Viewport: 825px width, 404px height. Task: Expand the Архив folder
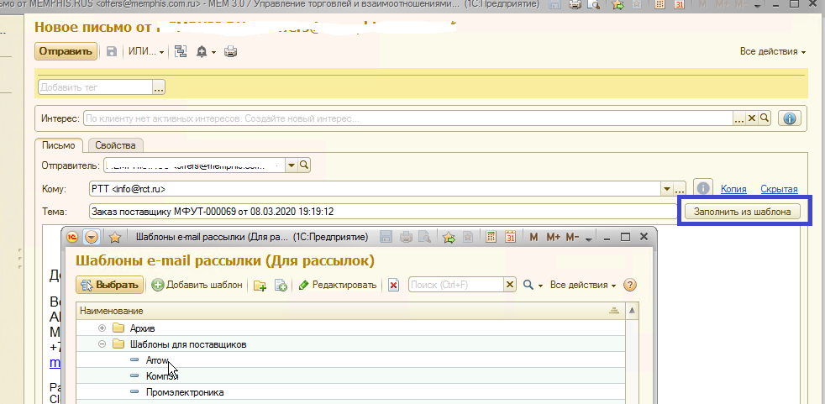tap(102, 328)
